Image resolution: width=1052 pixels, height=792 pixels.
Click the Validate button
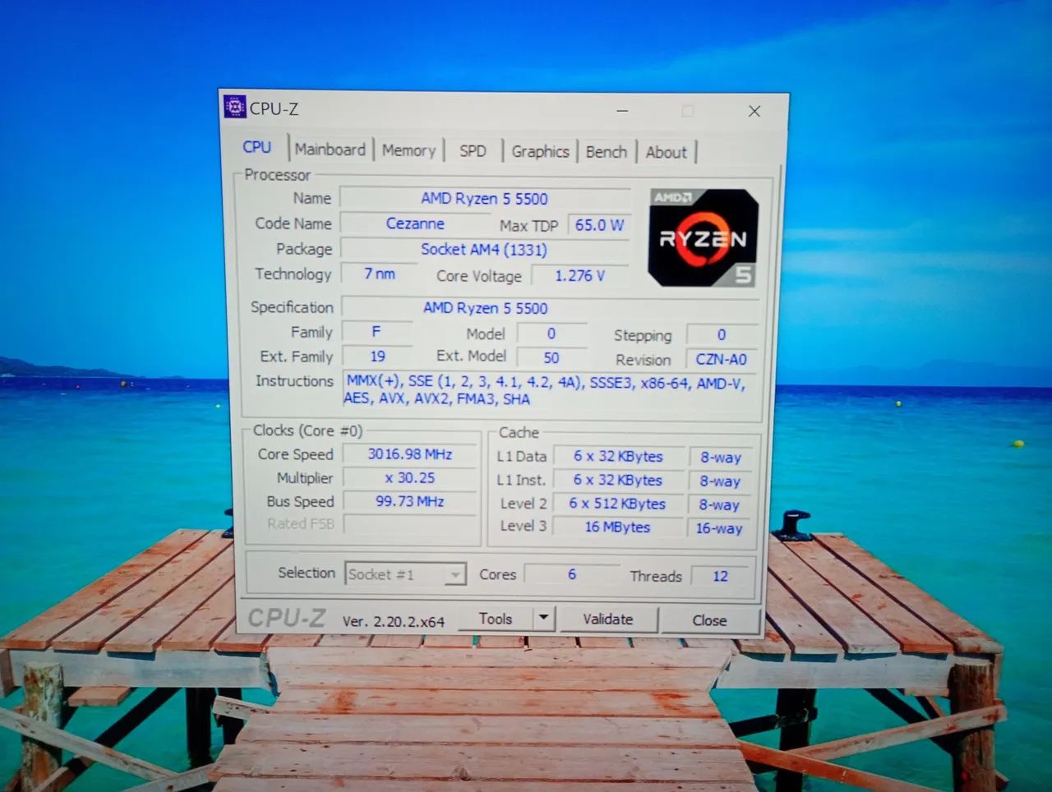(608, 619)
